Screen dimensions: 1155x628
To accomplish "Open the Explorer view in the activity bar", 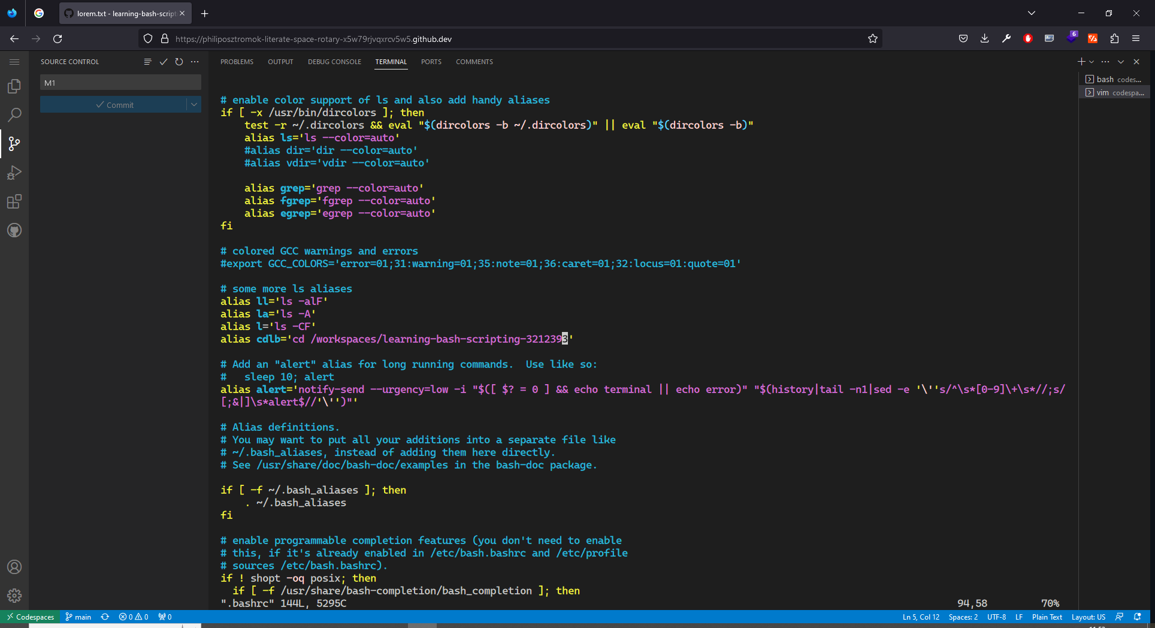I will click(x=14, y=86).
